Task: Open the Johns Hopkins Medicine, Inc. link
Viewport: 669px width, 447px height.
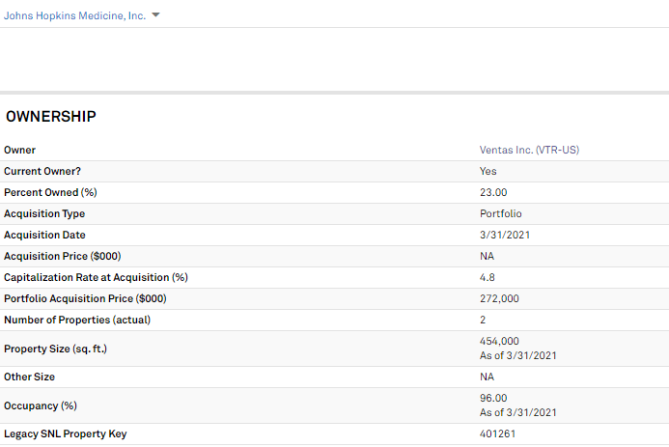Action: 74,15
